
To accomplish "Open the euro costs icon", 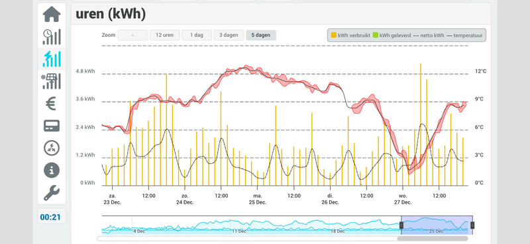I will tap(52, 103).
